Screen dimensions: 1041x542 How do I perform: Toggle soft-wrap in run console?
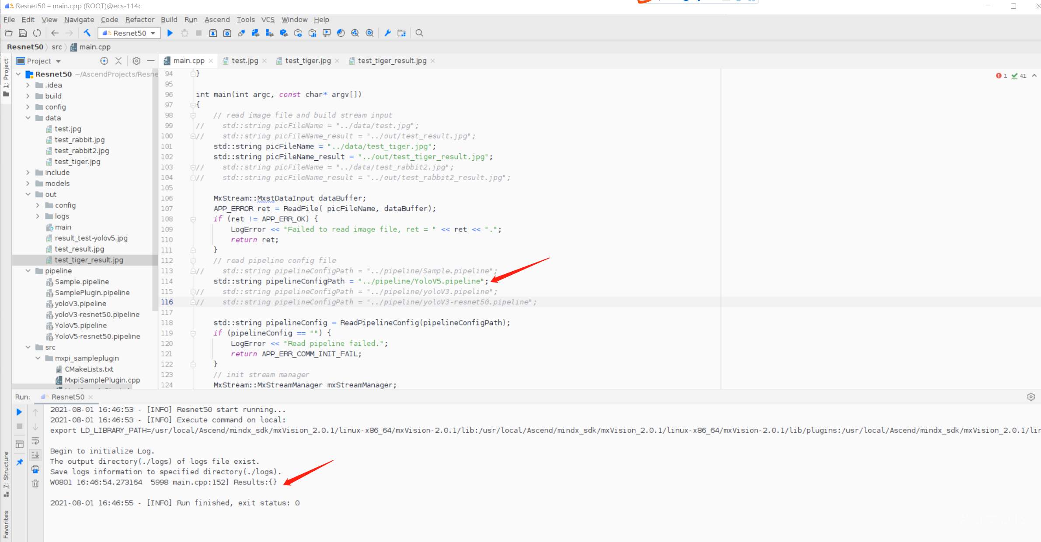35,441
